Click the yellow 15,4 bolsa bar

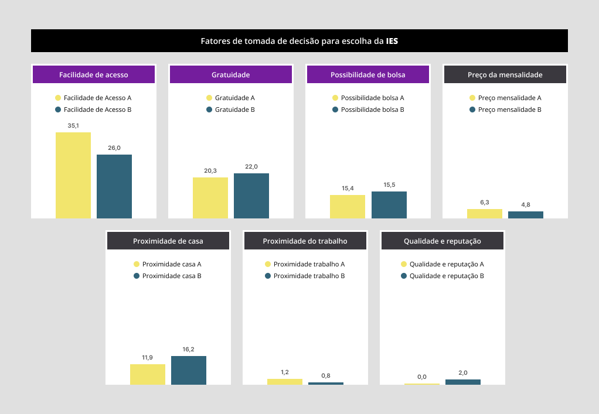tap(348, 207)
